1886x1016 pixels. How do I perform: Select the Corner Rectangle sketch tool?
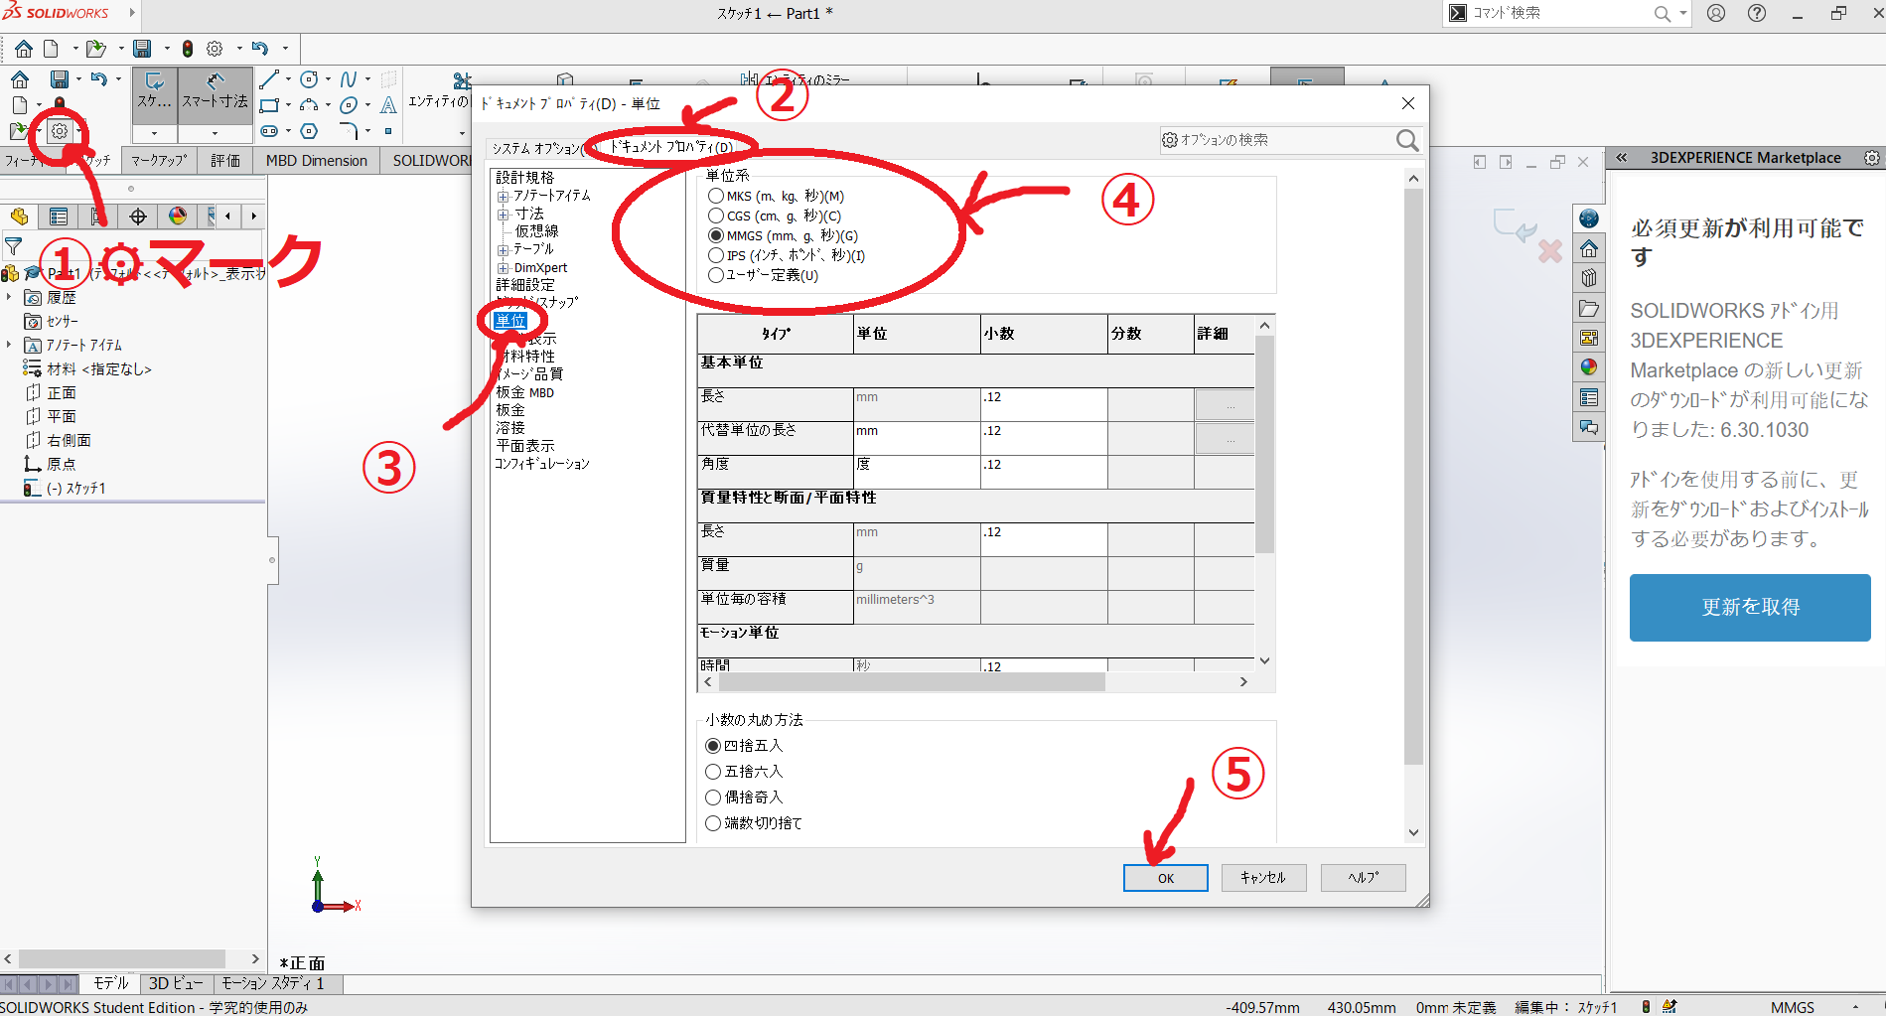(x=269, y=105)
